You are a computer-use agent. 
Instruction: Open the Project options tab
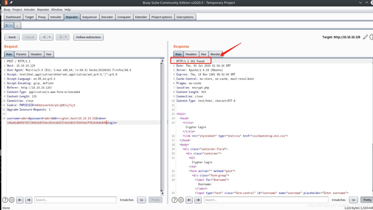click(162, 17)
